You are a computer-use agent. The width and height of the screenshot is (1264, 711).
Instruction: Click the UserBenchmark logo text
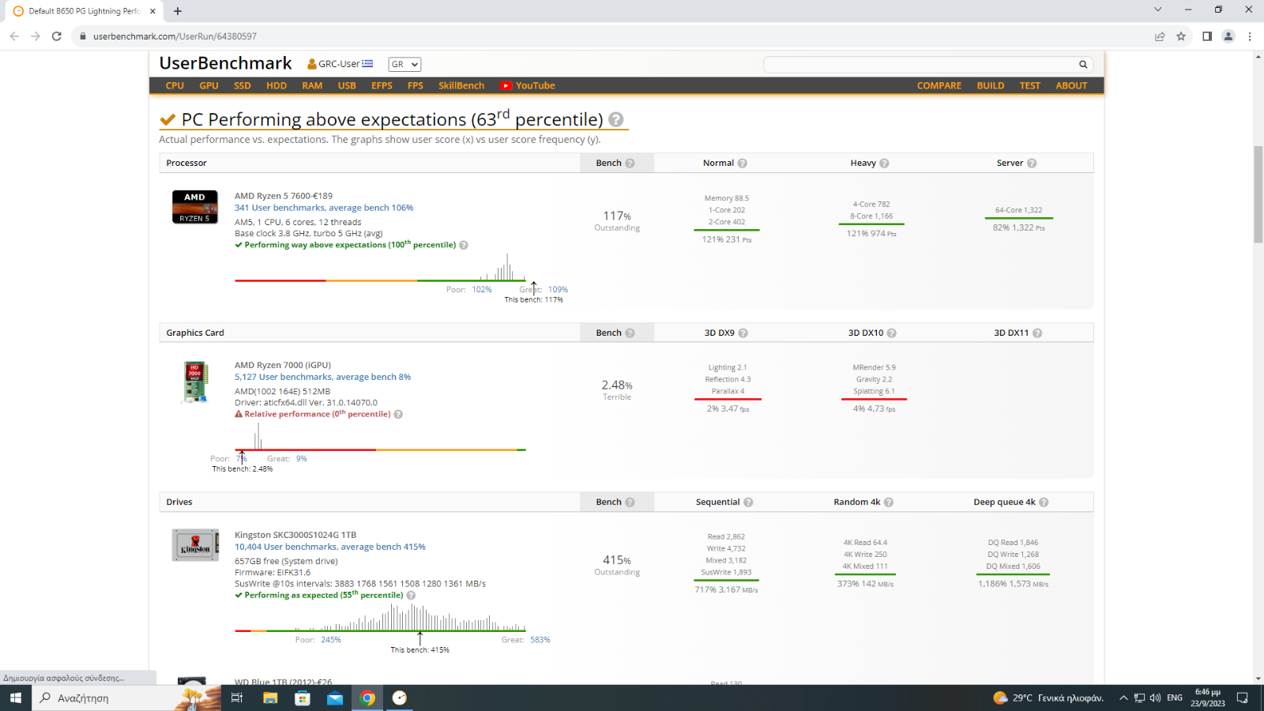pyautogui.click(x=225, y=63)
